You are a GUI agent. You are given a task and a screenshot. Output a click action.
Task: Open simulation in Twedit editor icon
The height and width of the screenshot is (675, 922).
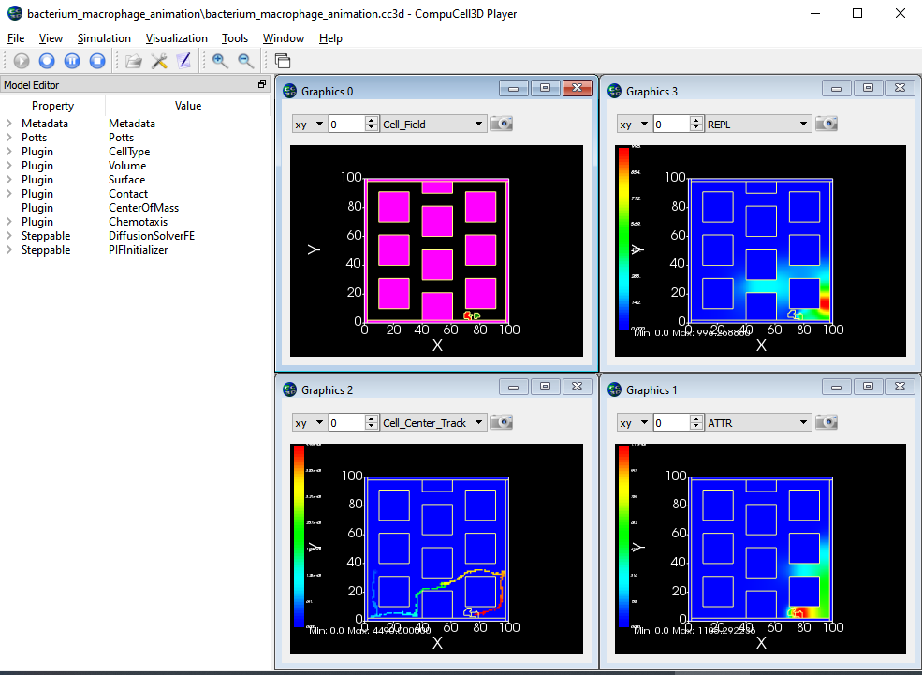coord(183,61)
